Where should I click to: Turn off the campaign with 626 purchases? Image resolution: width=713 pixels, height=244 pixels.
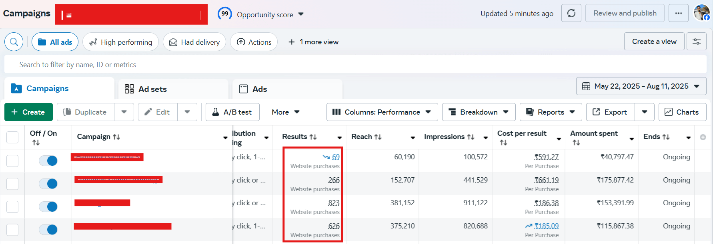point(48,230)
